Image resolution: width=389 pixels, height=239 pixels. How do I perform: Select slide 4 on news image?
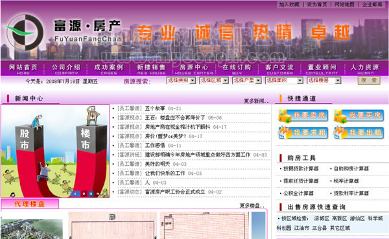pyautogui.click(x=98, y=194)
